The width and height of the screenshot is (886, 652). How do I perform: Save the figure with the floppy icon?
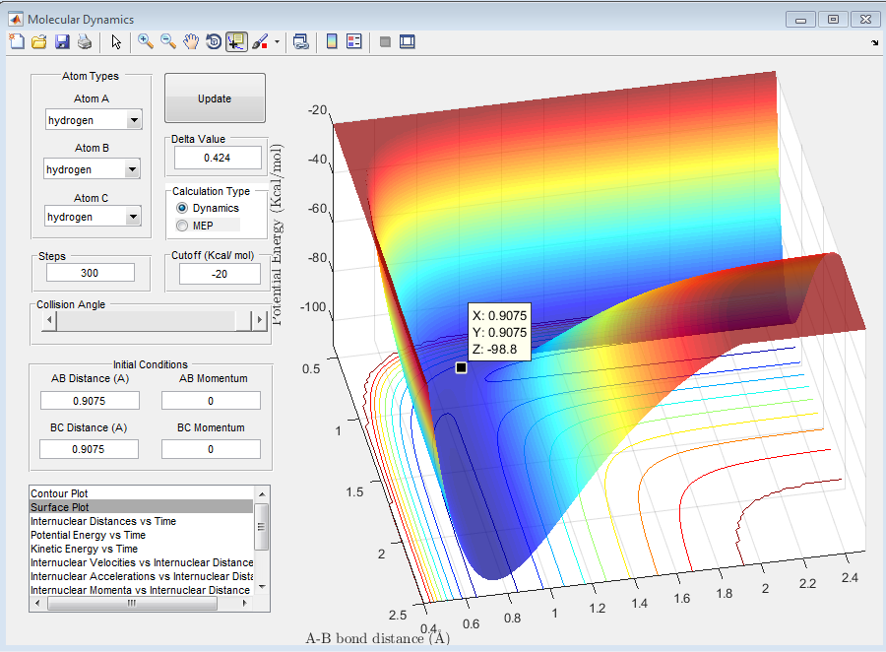pyautogui.click(x=62, y=41)
